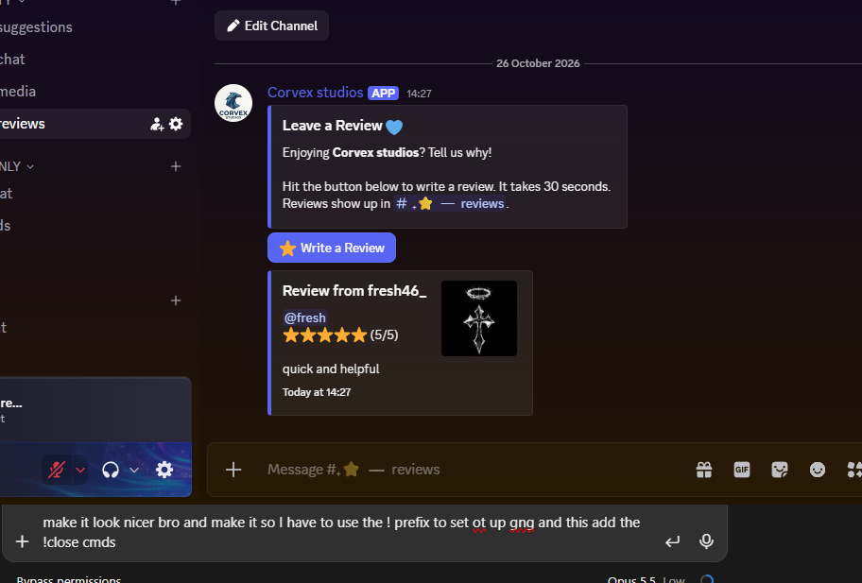Open the cross thumbnail in review embed
This screenshot has height=583, width=862.
479,318
